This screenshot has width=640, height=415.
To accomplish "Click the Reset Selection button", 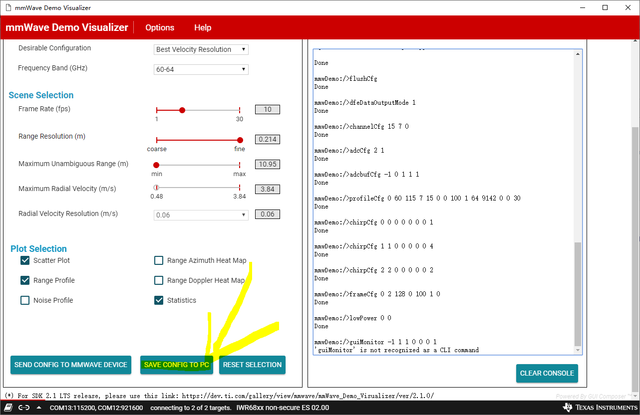I will [252, 365].
